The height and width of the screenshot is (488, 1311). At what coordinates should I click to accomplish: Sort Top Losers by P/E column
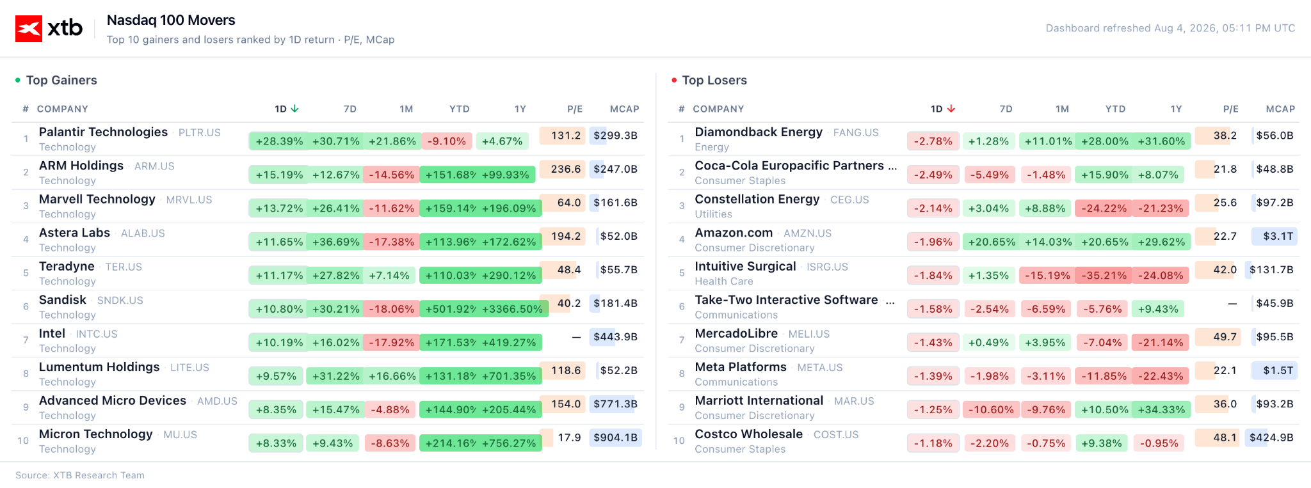[1231, 109]
